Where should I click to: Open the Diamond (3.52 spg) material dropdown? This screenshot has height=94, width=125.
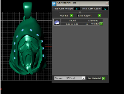[x=70, y=78]
